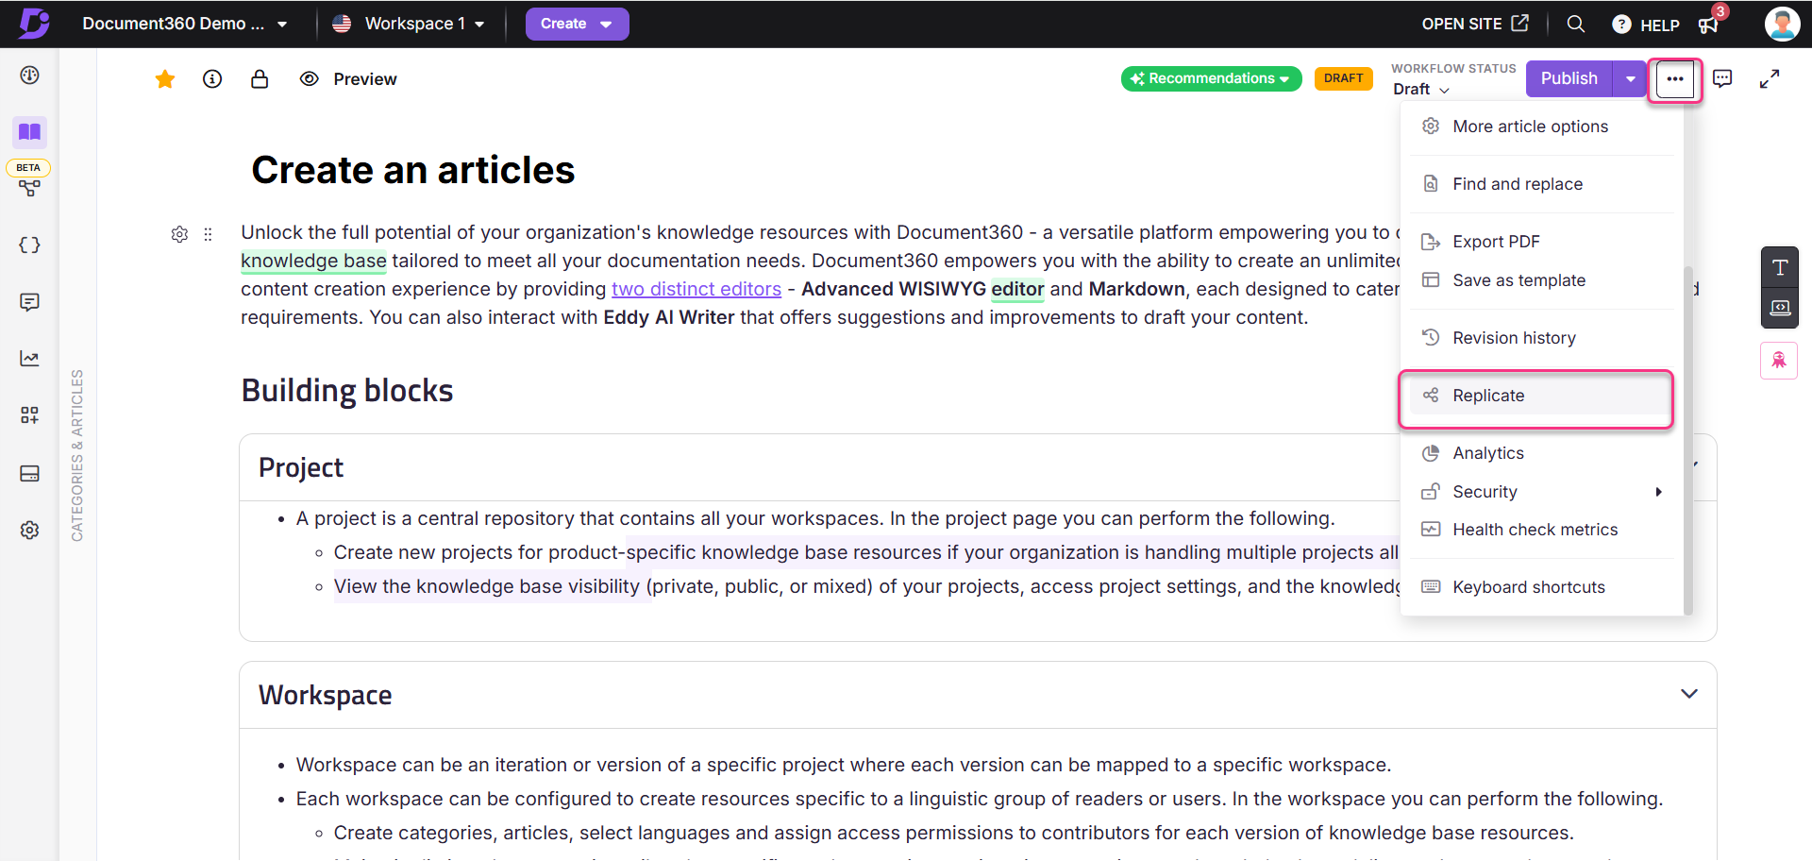The width and height of the screenshot is (1812, 861).
Task: Open search with the magnifier icon
Action: [x=1575, y=24]
